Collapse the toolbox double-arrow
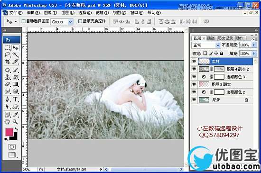 (x=5, y=30)
